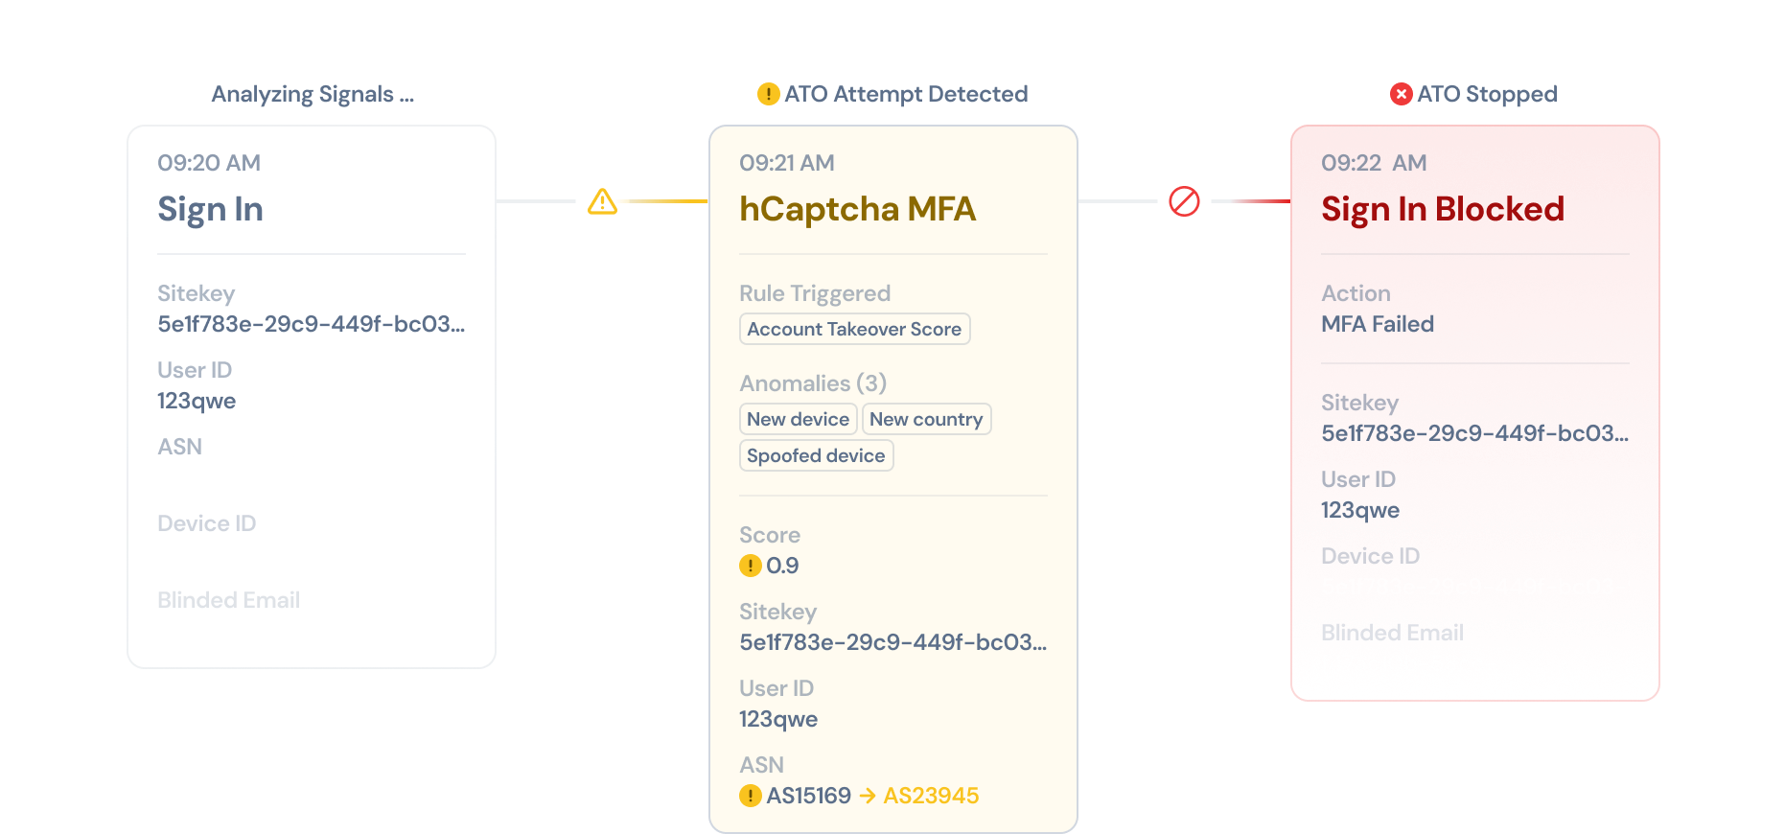Image resolution: width=1785 pixels, height=834 pixels.
Task: Click the warning icon next to Score 0.9
Action: tap(751, 566)
